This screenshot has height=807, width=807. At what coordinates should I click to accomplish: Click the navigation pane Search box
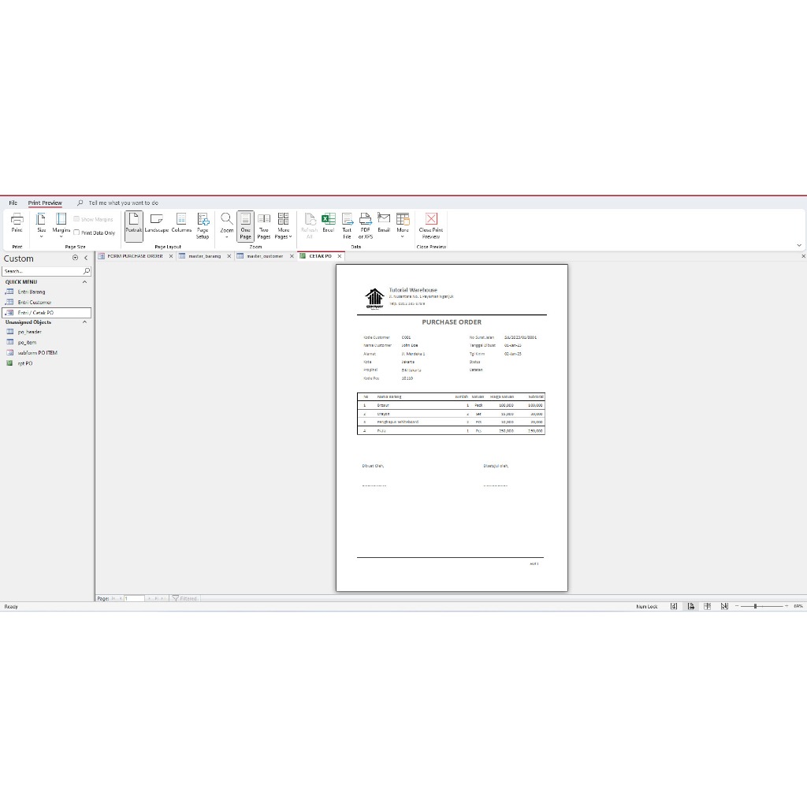click(43, 271)
